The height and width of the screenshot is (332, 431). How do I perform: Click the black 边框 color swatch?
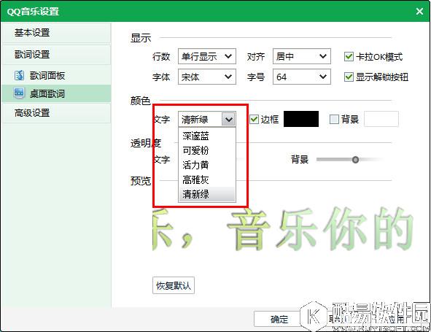301,119
